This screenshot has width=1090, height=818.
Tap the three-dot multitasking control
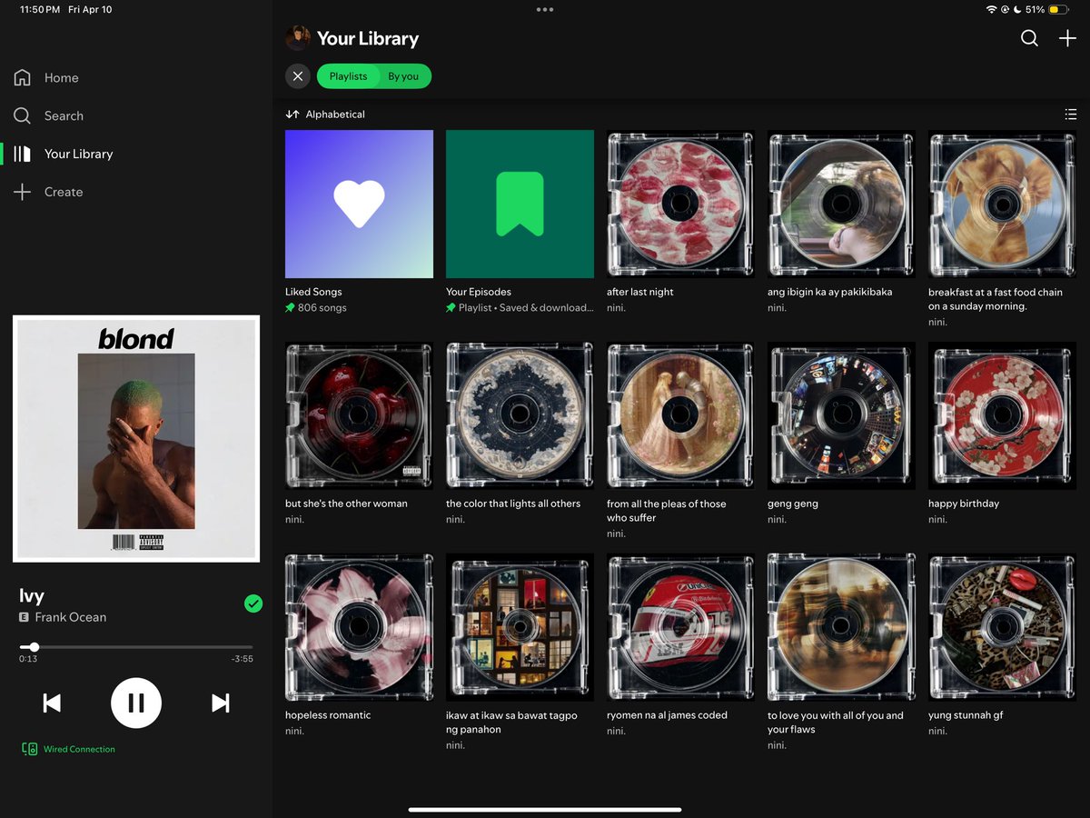coord(545,9)
